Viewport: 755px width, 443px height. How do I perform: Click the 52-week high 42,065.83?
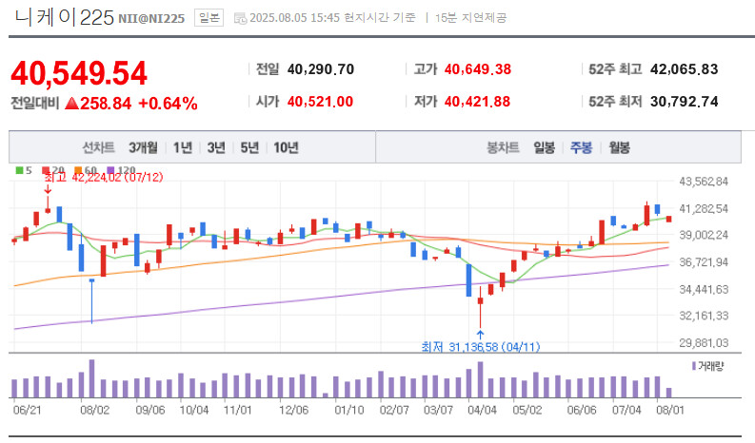coord(685,69)
